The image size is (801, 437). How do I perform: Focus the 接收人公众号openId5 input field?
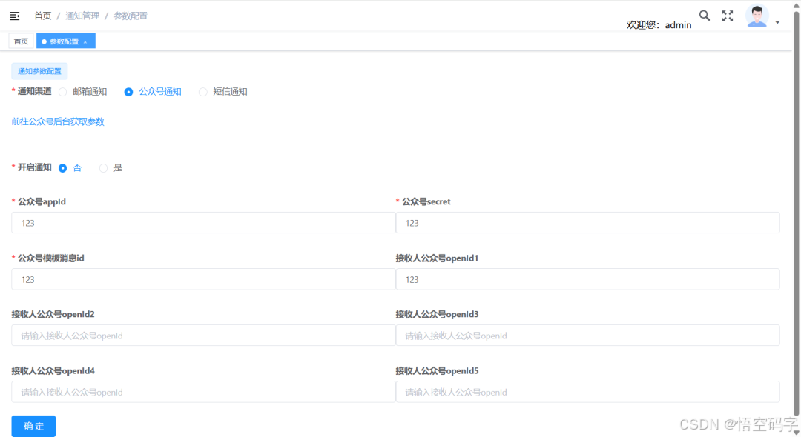(587, 392)
